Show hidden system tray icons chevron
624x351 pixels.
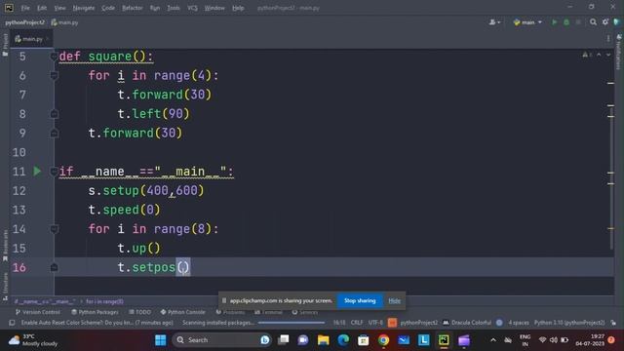coord(493,340)
